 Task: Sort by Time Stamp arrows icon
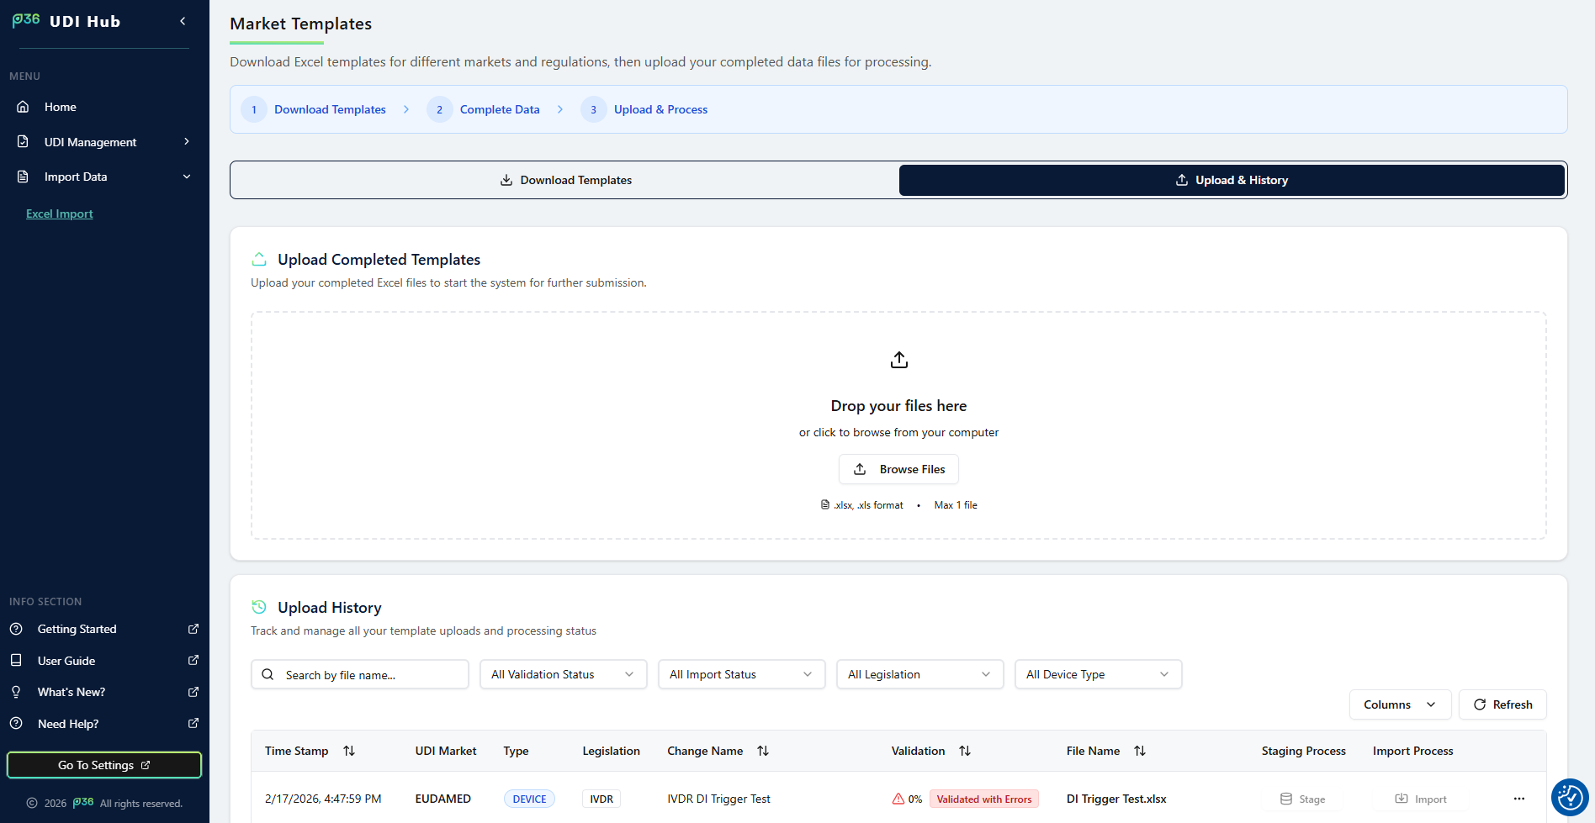pyautogui.click(x=349, y=751)
